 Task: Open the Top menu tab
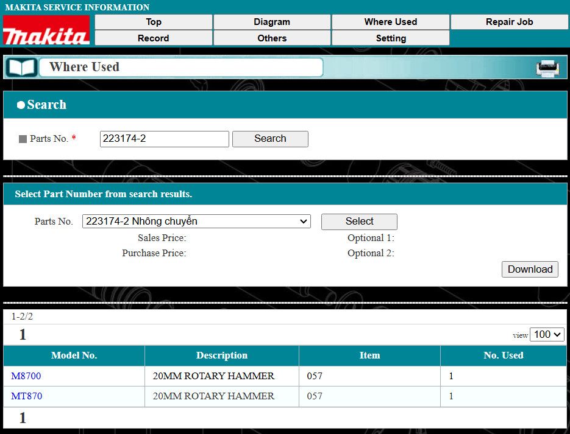pyautogui.click(x=154, y=22)
